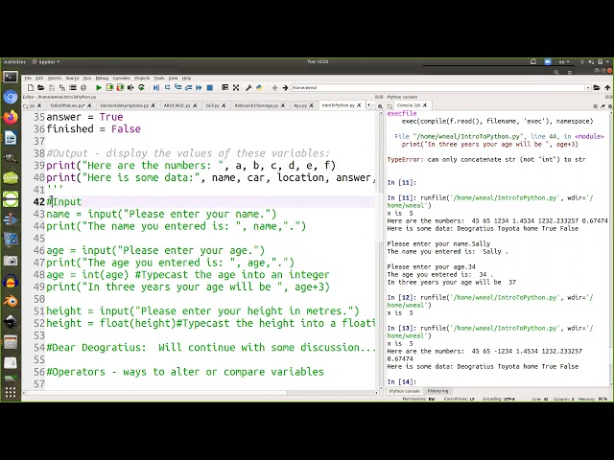Image resolution: width=614 pixels, height=460 pixels.
Task: Open Help menu
Action: click(186, 79)
